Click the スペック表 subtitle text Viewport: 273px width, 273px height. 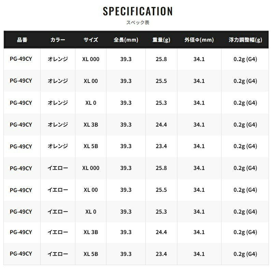coord(138,23)
